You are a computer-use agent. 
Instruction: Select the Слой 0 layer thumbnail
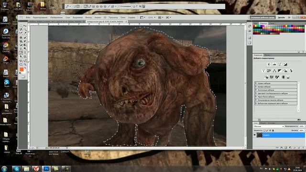point(259,135)
